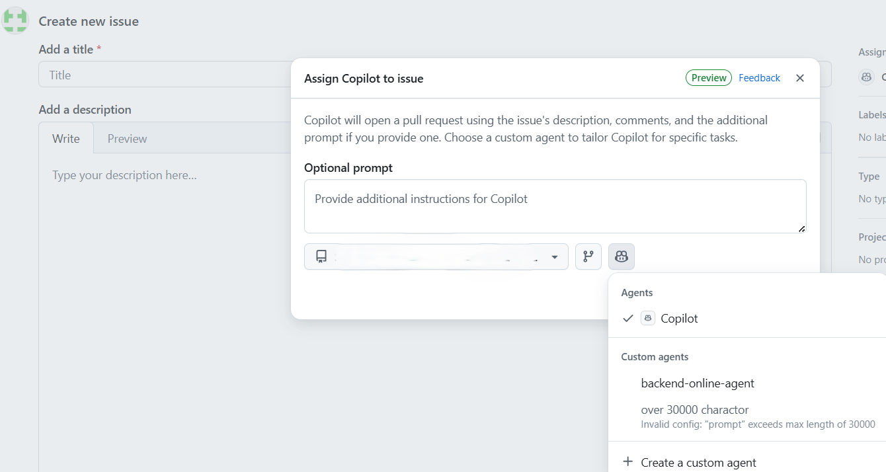Select the 'over 30000 charactor' agent
The width and height of the screenshot is (886, 472).
(694, 410)
